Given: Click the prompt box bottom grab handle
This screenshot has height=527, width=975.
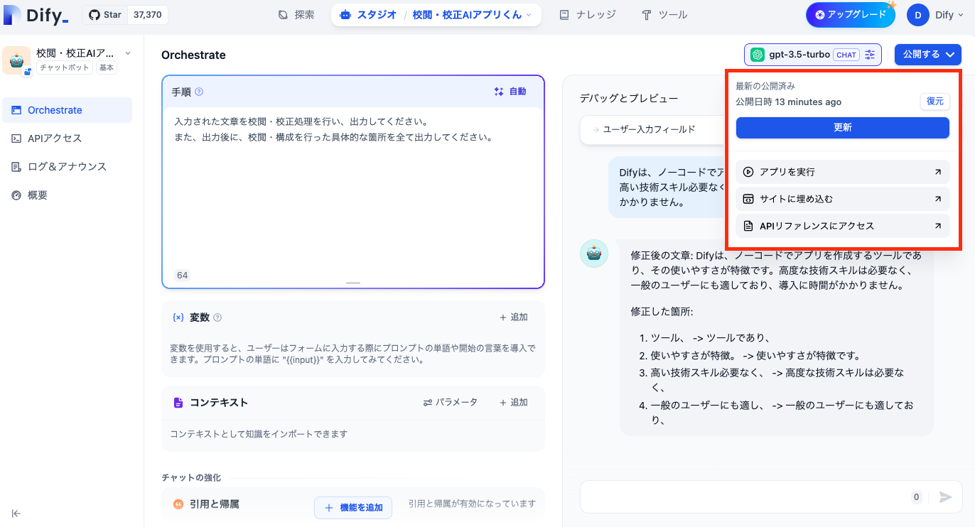Looking at the screenshot, I should (x=353, y=283).
